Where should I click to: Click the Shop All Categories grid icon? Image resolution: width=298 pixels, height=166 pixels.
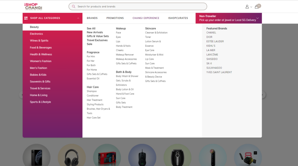[26, 18]
